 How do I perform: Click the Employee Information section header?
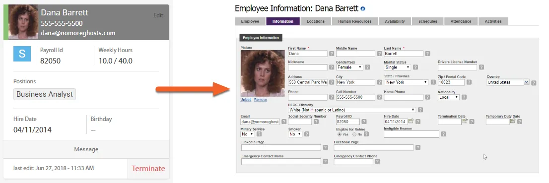click(x=261, y=38)
